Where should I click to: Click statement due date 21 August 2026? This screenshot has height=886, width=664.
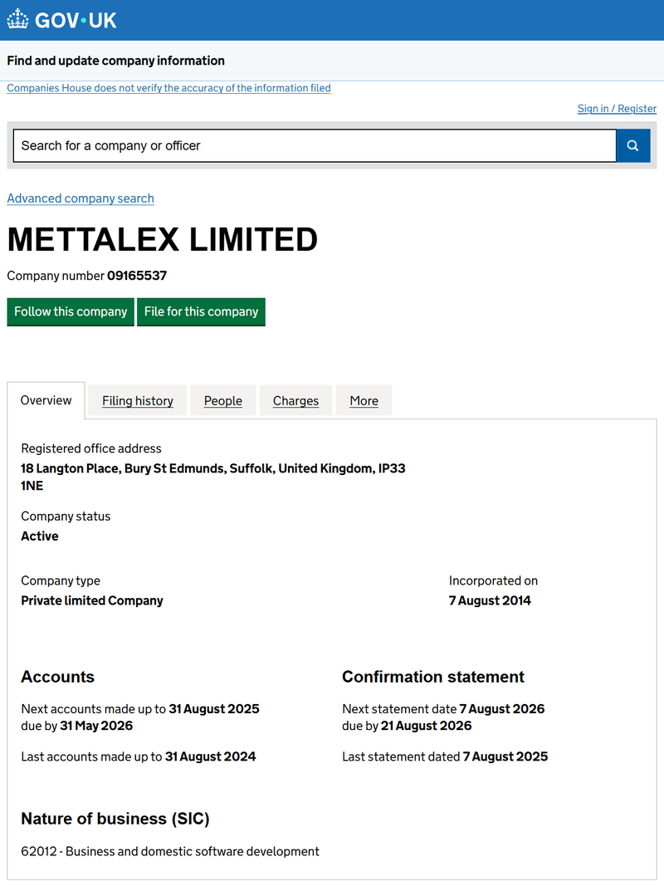click(427, 726)
